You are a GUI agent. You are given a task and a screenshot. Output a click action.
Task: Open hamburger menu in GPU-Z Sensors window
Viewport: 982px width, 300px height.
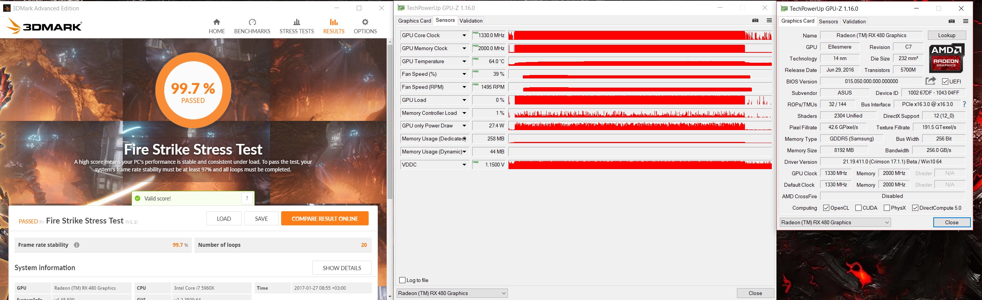coord(769,21)
